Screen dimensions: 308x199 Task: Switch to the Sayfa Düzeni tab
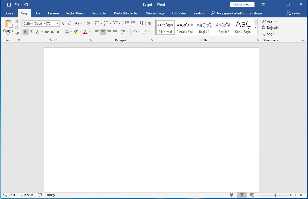pyautogui.click(x=75, y=13)
